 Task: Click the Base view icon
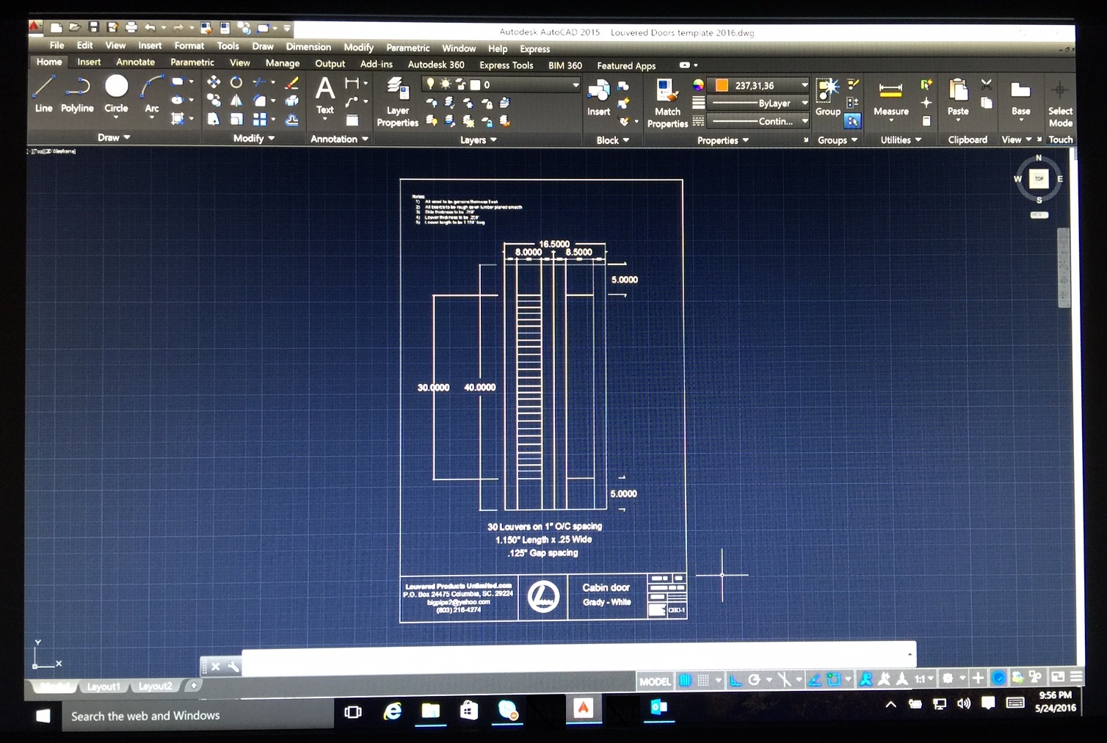click(x=1020, y=98)
